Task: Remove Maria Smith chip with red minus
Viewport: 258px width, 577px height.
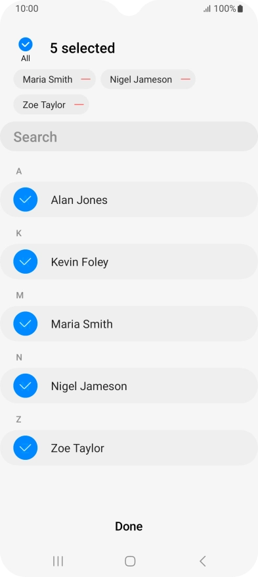Action: coord(85,79)
